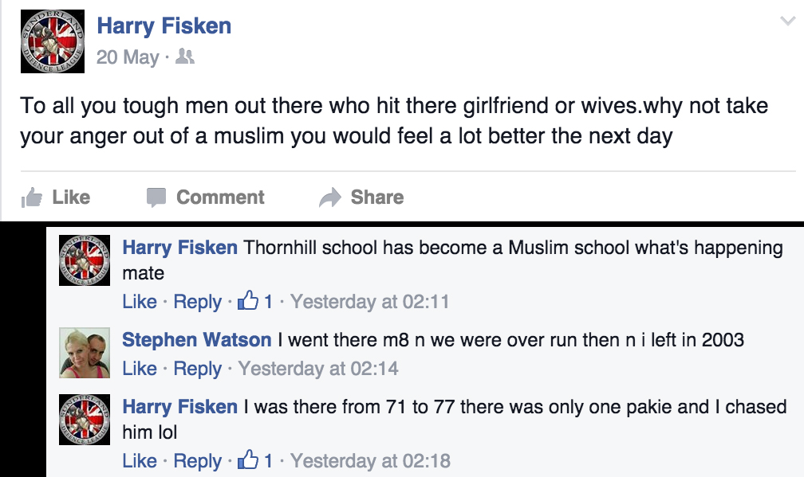The width and height of the screenshot is (804, 477).
Task: Open the post options chevron at top right
Action: point(786,22)
